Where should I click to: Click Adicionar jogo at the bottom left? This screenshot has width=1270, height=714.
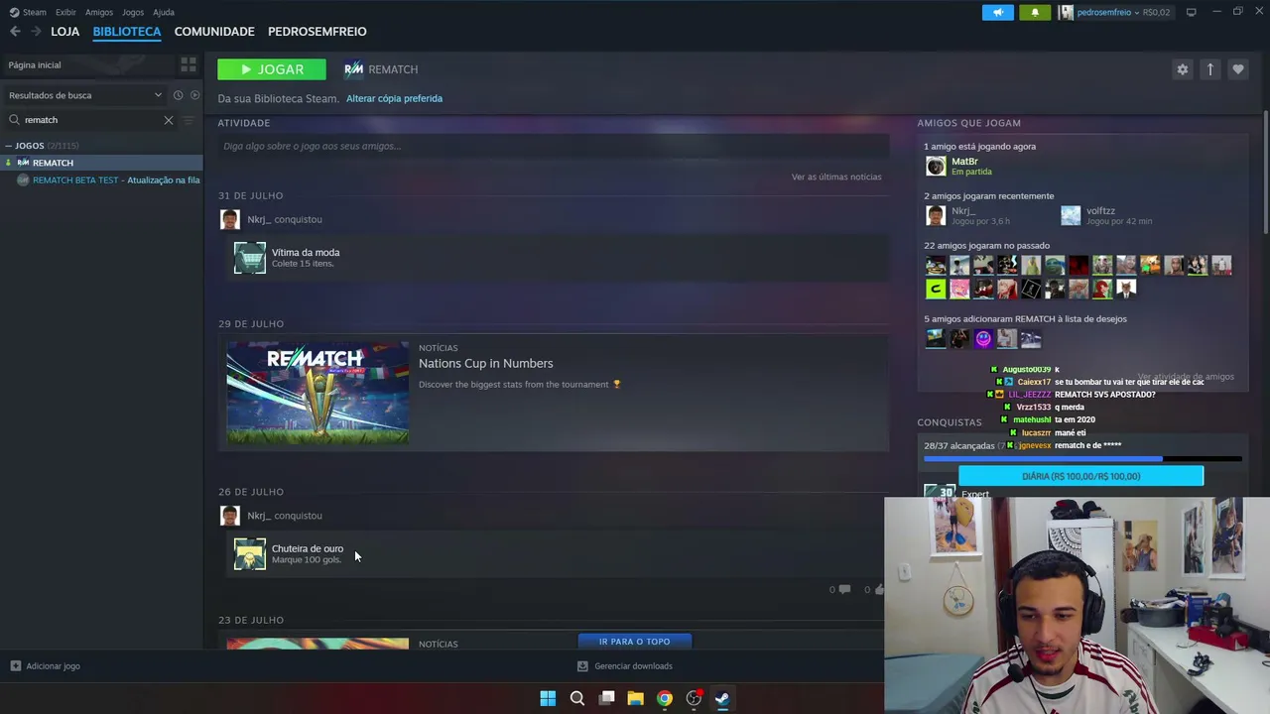pyautogui.click(x=45, y=666)
